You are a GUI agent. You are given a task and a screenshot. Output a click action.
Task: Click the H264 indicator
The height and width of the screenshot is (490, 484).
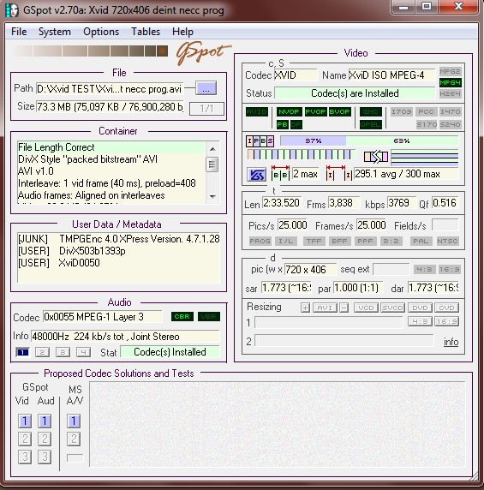450,93
